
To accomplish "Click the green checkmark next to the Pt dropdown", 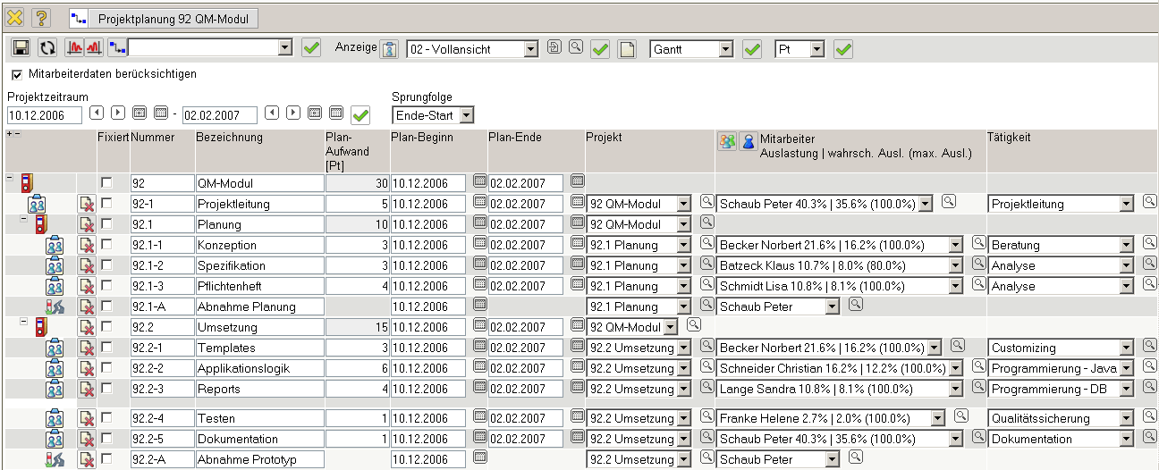I will click(x=842, y=49).
